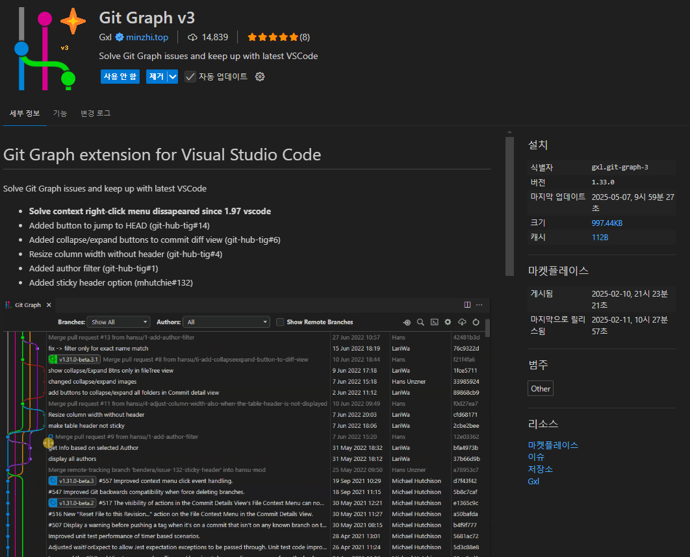Click the v1.31.0-beta.3.1 green tag icon
The height and width of the screenshot is (557, 690).
53,360
